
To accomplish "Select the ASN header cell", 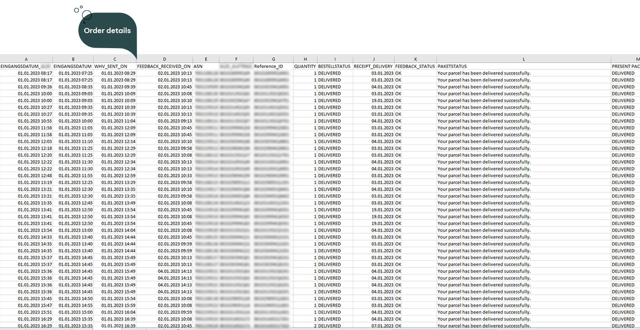I will 199,67.
